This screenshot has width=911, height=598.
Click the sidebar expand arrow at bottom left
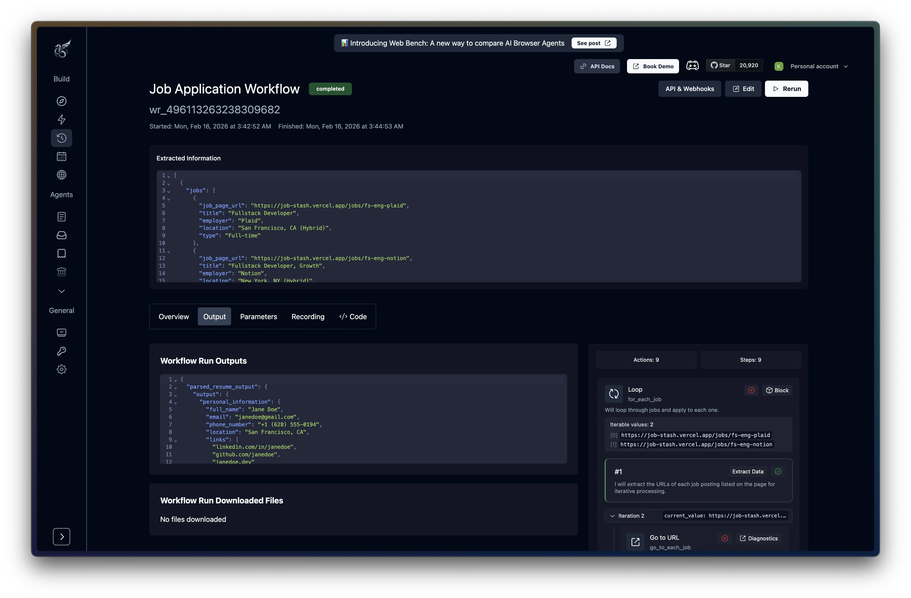[x=61, y=537]
